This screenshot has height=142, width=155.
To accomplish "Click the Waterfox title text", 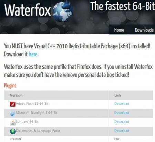I will point(28,10).
